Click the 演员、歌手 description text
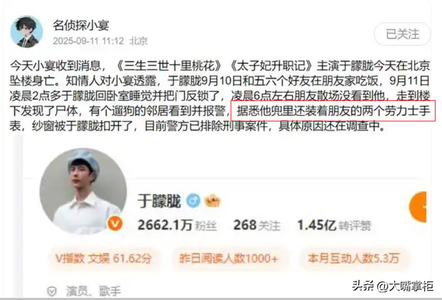The width and height of the screenshot is (442, 300). tap(93, 291)
